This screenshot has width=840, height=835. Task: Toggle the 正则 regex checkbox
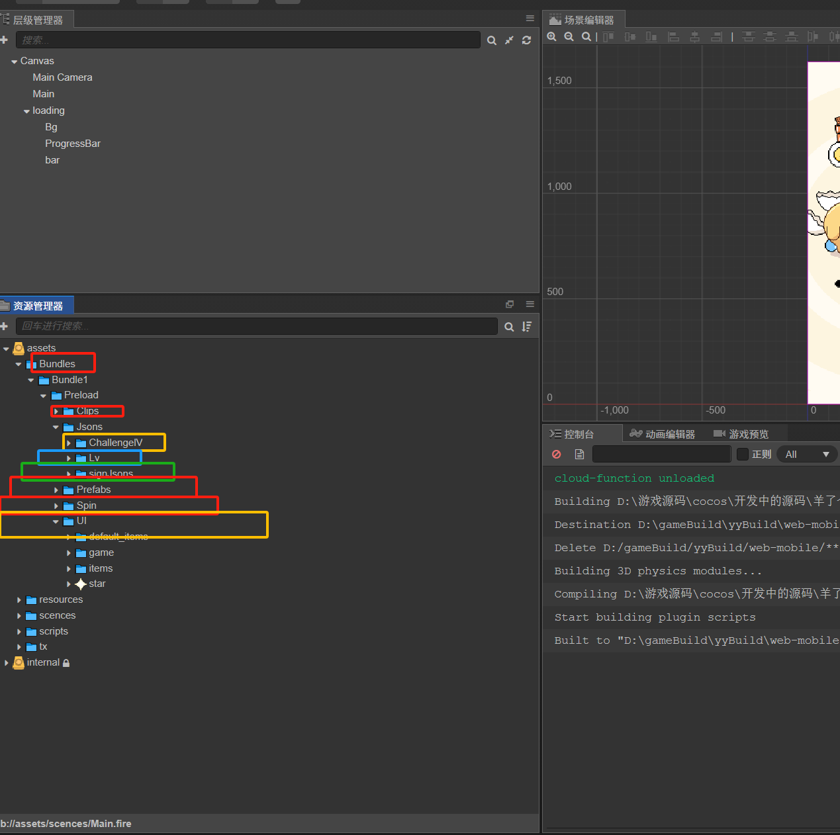743,454
